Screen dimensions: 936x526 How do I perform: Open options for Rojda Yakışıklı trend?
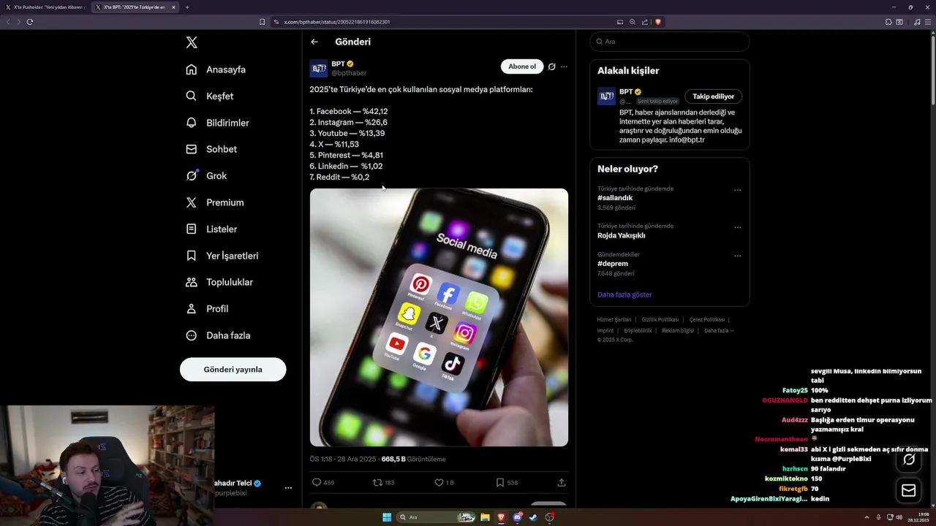737,227
